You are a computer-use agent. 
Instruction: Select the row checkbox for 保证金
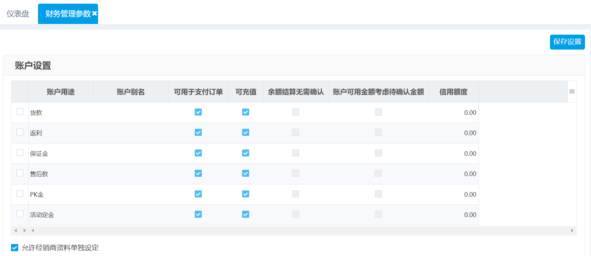point(20,153)
